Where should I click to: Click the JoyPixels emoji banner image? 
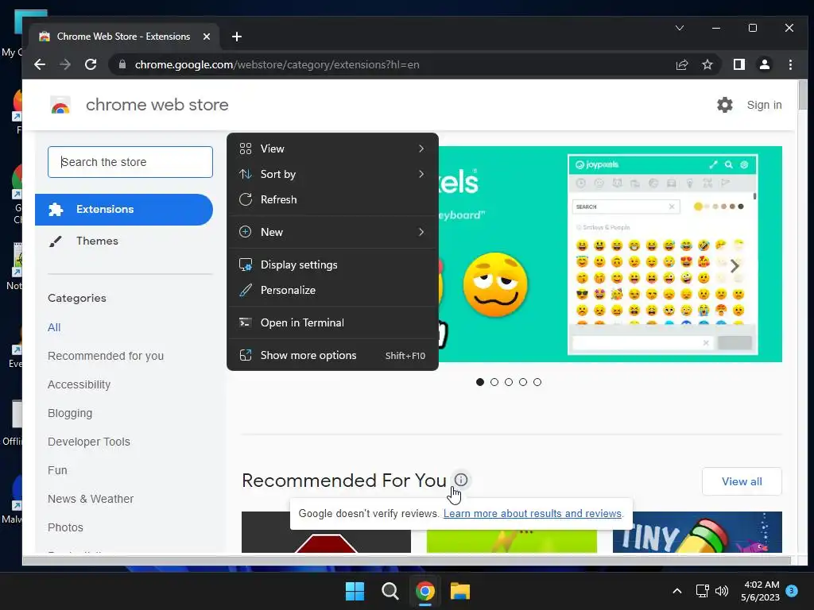(x=610, y=254)
